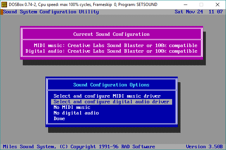
Task: Click the 'Current Sound Configuration' heading
Action: pos(111,34)
